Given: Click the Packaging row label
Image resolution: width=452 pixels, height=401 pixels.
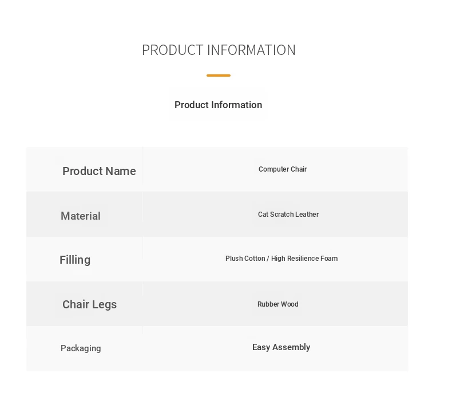Looking at the screenshot, I should (81, 348).
